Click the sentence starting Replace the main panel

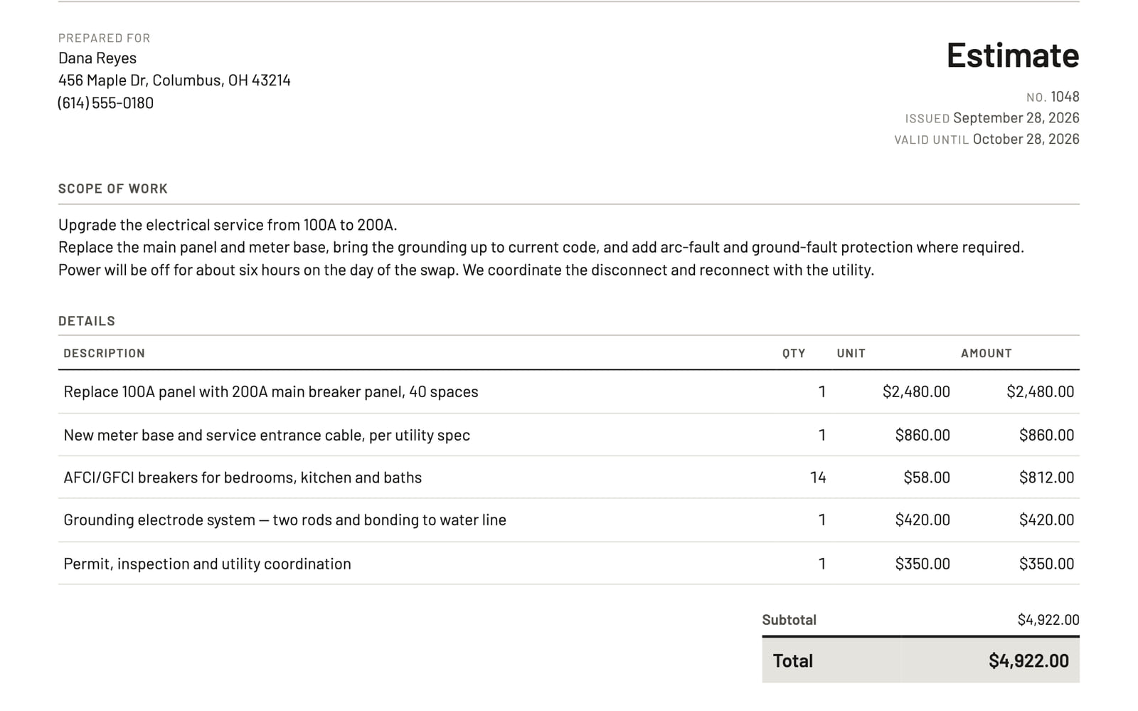pyautogui.click(x=541, y=248)
